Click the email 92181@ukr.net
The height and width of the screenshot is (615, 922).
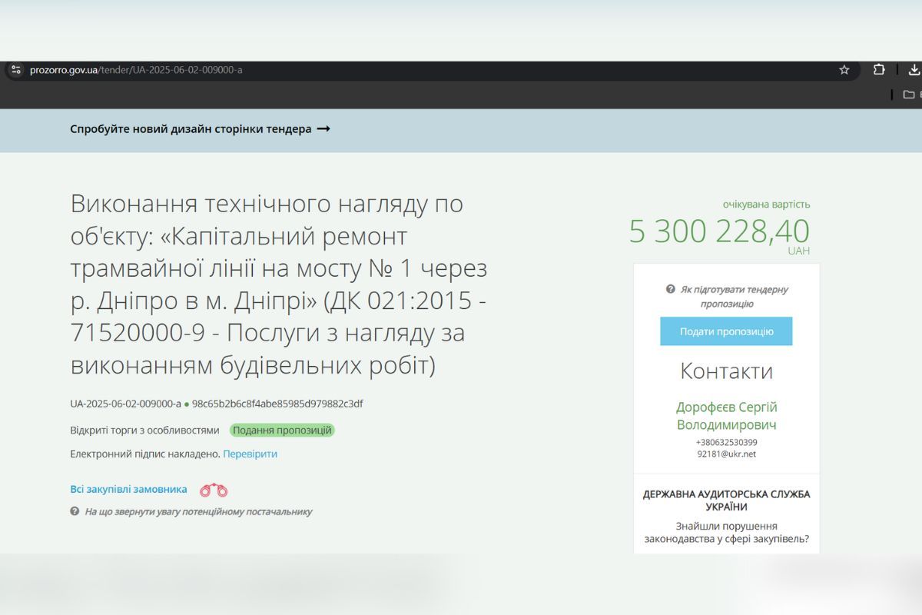(726, 454)
